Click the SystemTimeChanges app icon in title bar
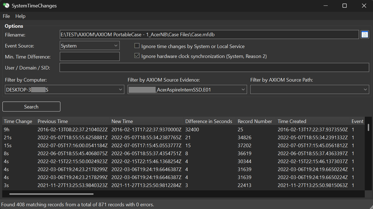This screenshot has width=373, height=209. [6, 5]
